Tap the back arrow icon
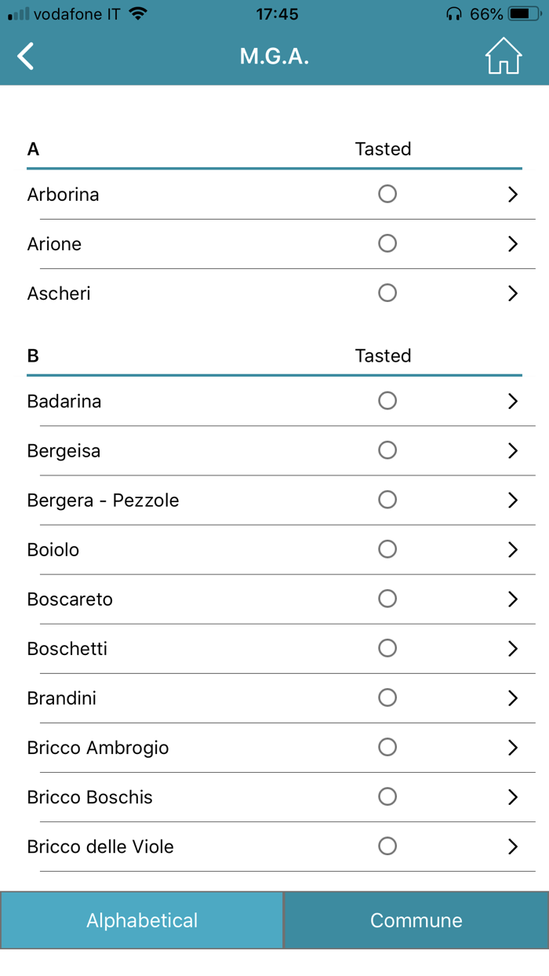This screenshot has width=549, height=976. pos(26,56)
